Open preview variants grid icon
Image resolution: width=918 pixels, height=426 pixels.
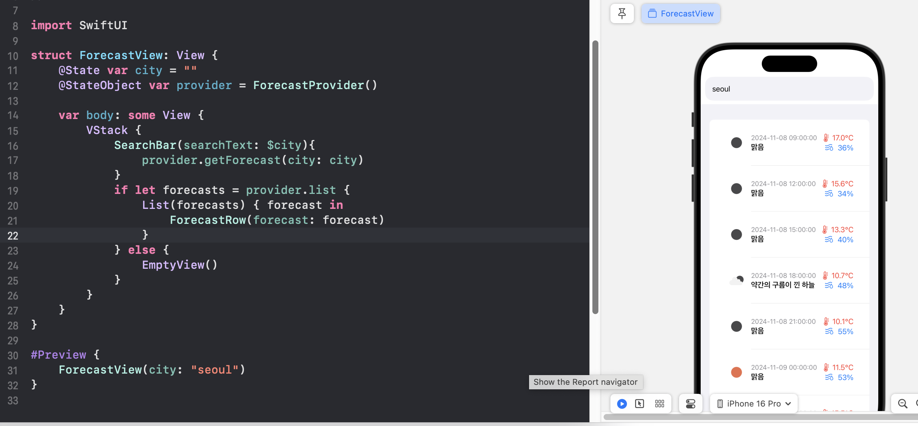tap(659, 404)
